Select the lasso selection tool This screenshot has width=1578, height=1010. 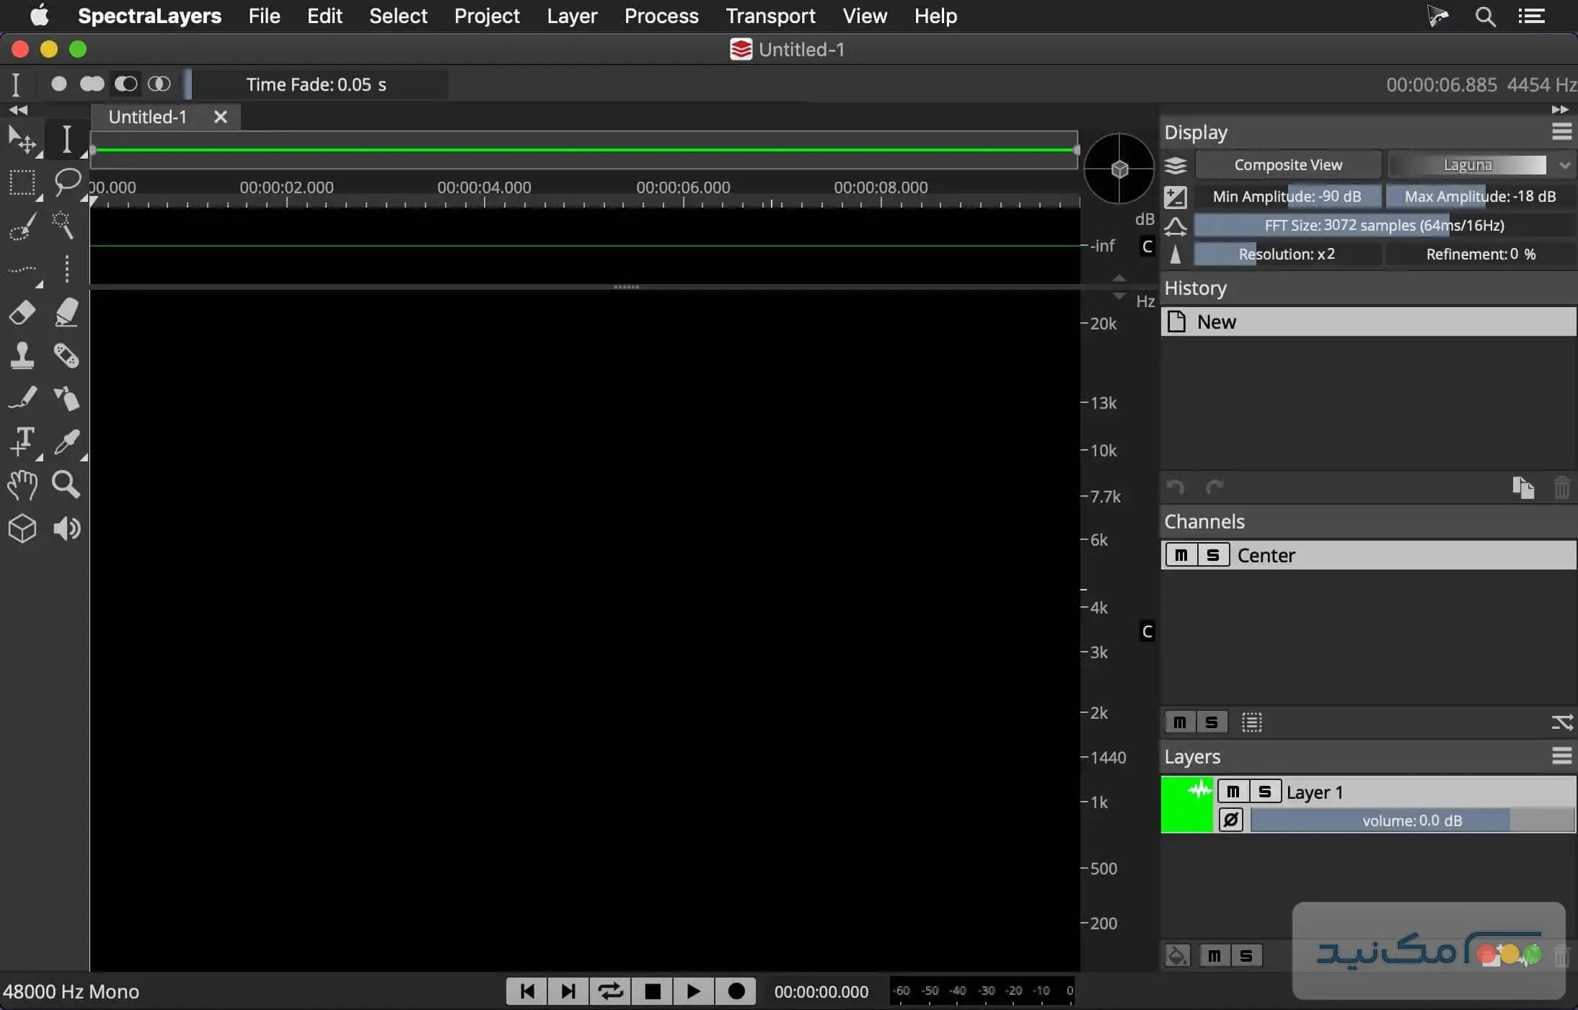67,182
